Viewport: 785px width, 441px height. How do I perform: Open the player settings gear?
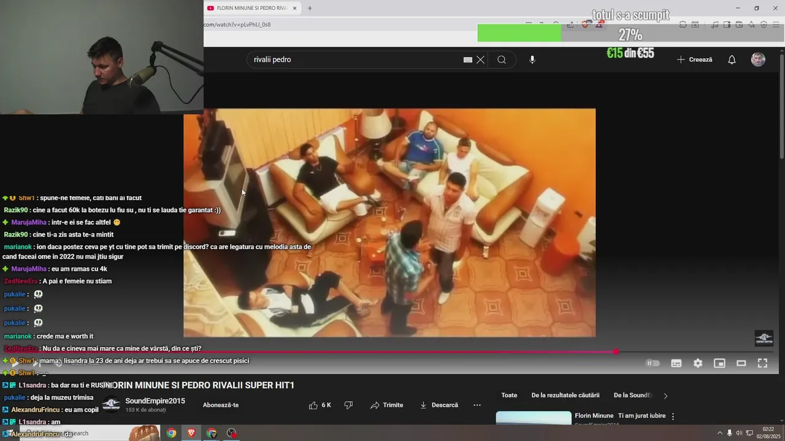click(698, 363)
